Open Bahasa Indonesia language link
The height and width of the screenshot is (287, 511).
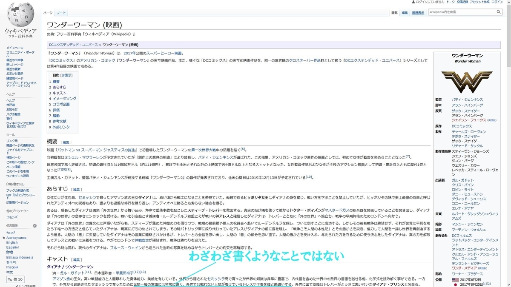pos(20,257)
